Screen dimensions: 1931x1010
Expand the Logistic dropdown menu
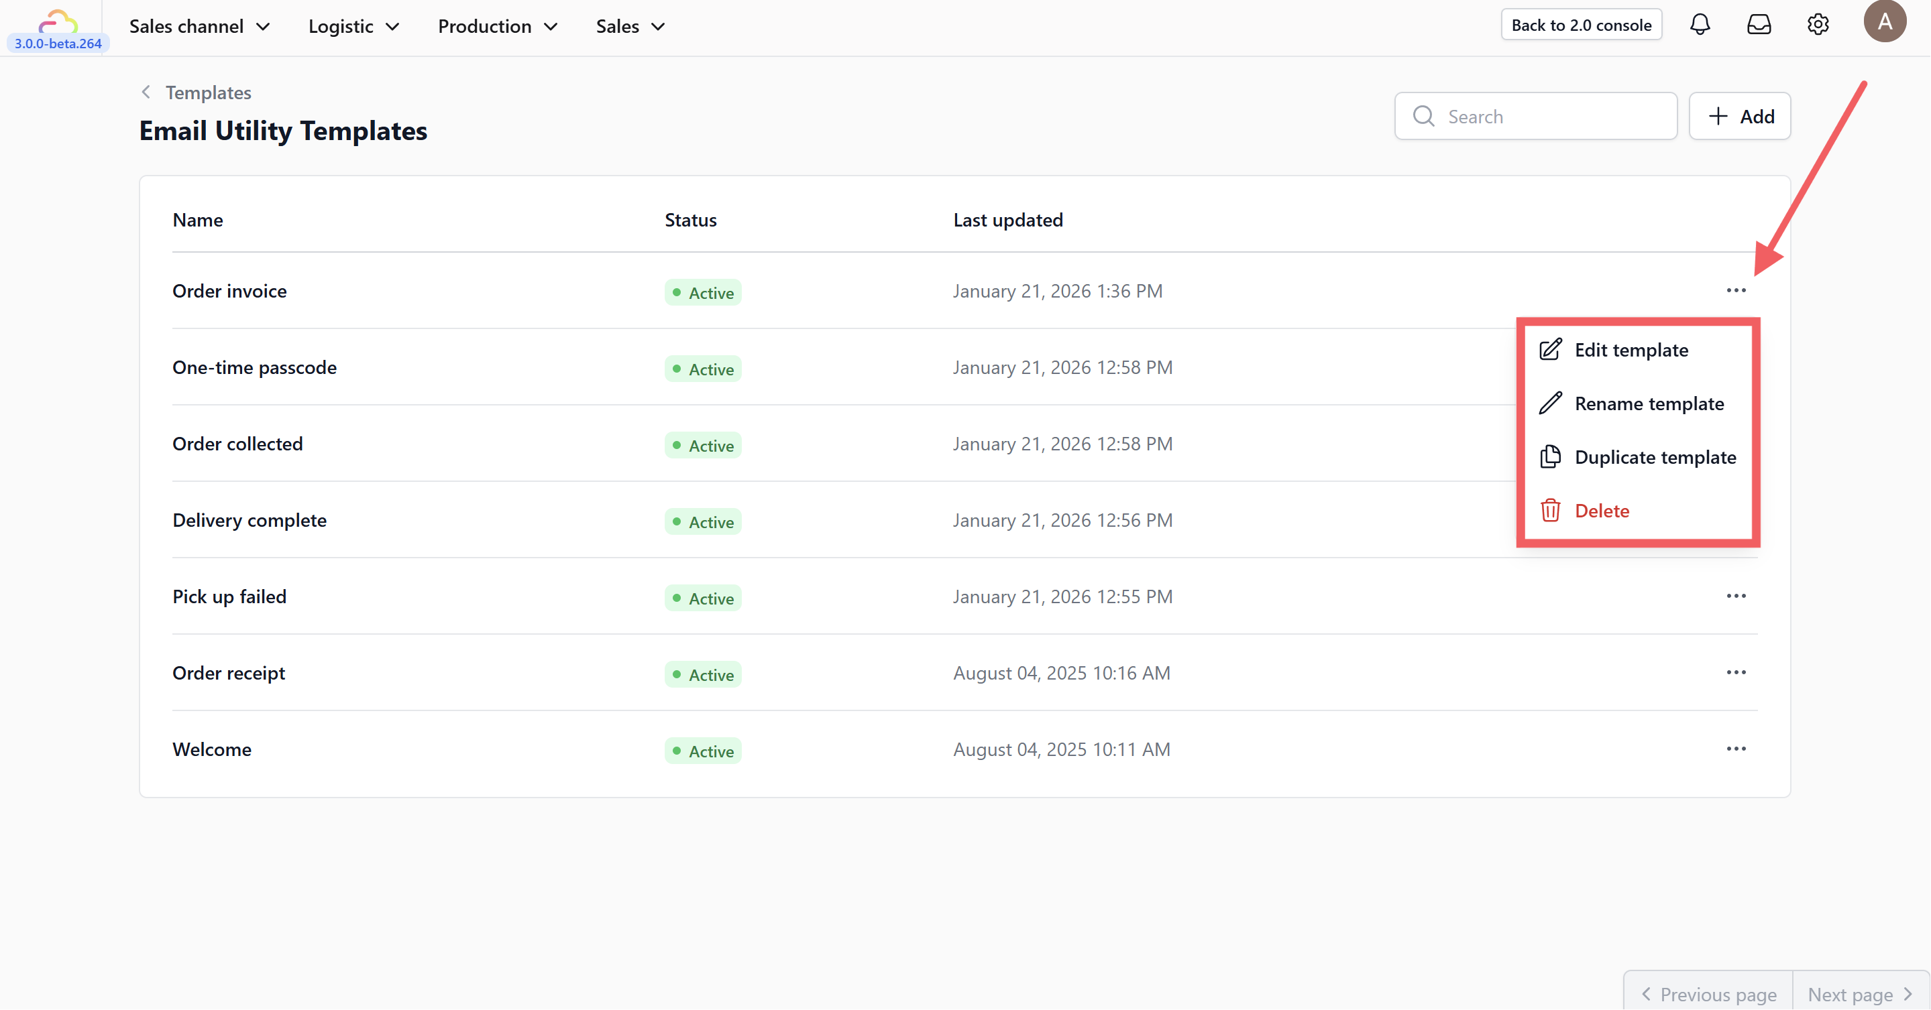(x=354, y=26)
